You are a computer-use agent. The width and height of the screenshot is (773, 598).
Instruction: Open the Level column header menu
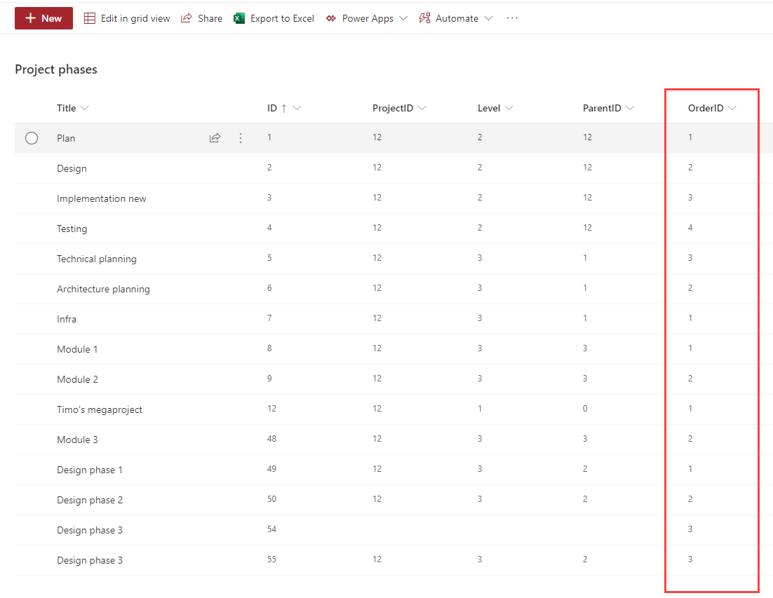coord(509,108)
